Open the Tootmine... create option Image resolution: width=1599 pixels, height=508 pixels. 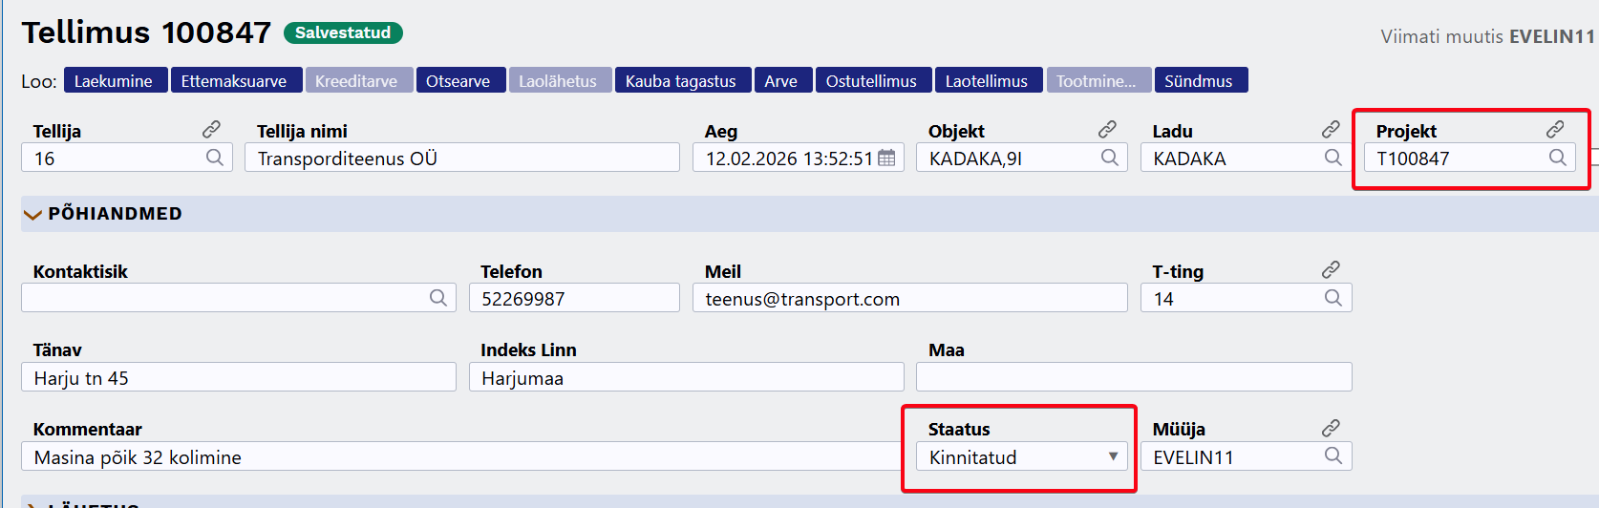pyautogui.click(x=1097, y=81)
